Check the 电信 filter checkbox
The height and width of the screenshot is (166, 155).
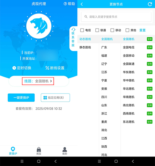pyautogui.click(x=82, y=30)
